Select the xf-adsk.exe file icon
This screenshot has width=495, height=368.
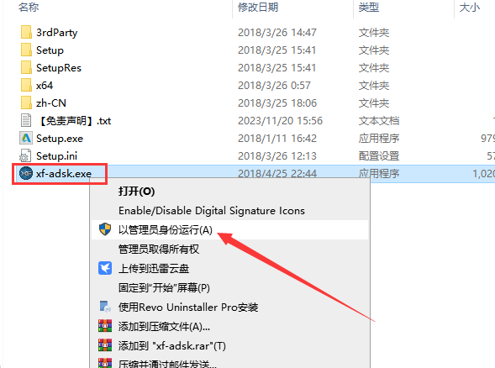(x=26, y=173)
